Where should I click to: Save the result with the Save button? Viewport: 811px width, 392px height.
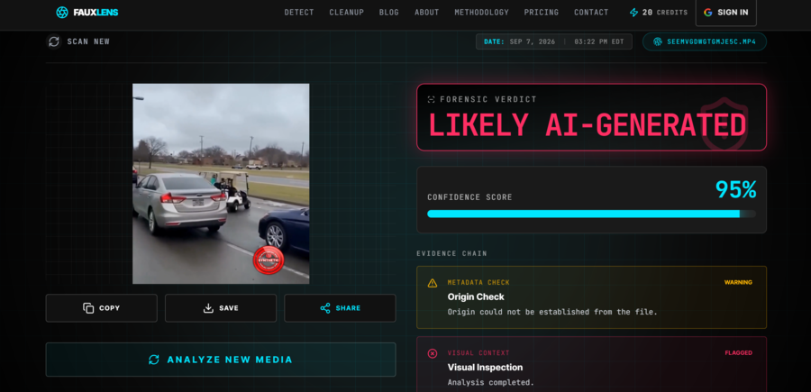point(221,307)
